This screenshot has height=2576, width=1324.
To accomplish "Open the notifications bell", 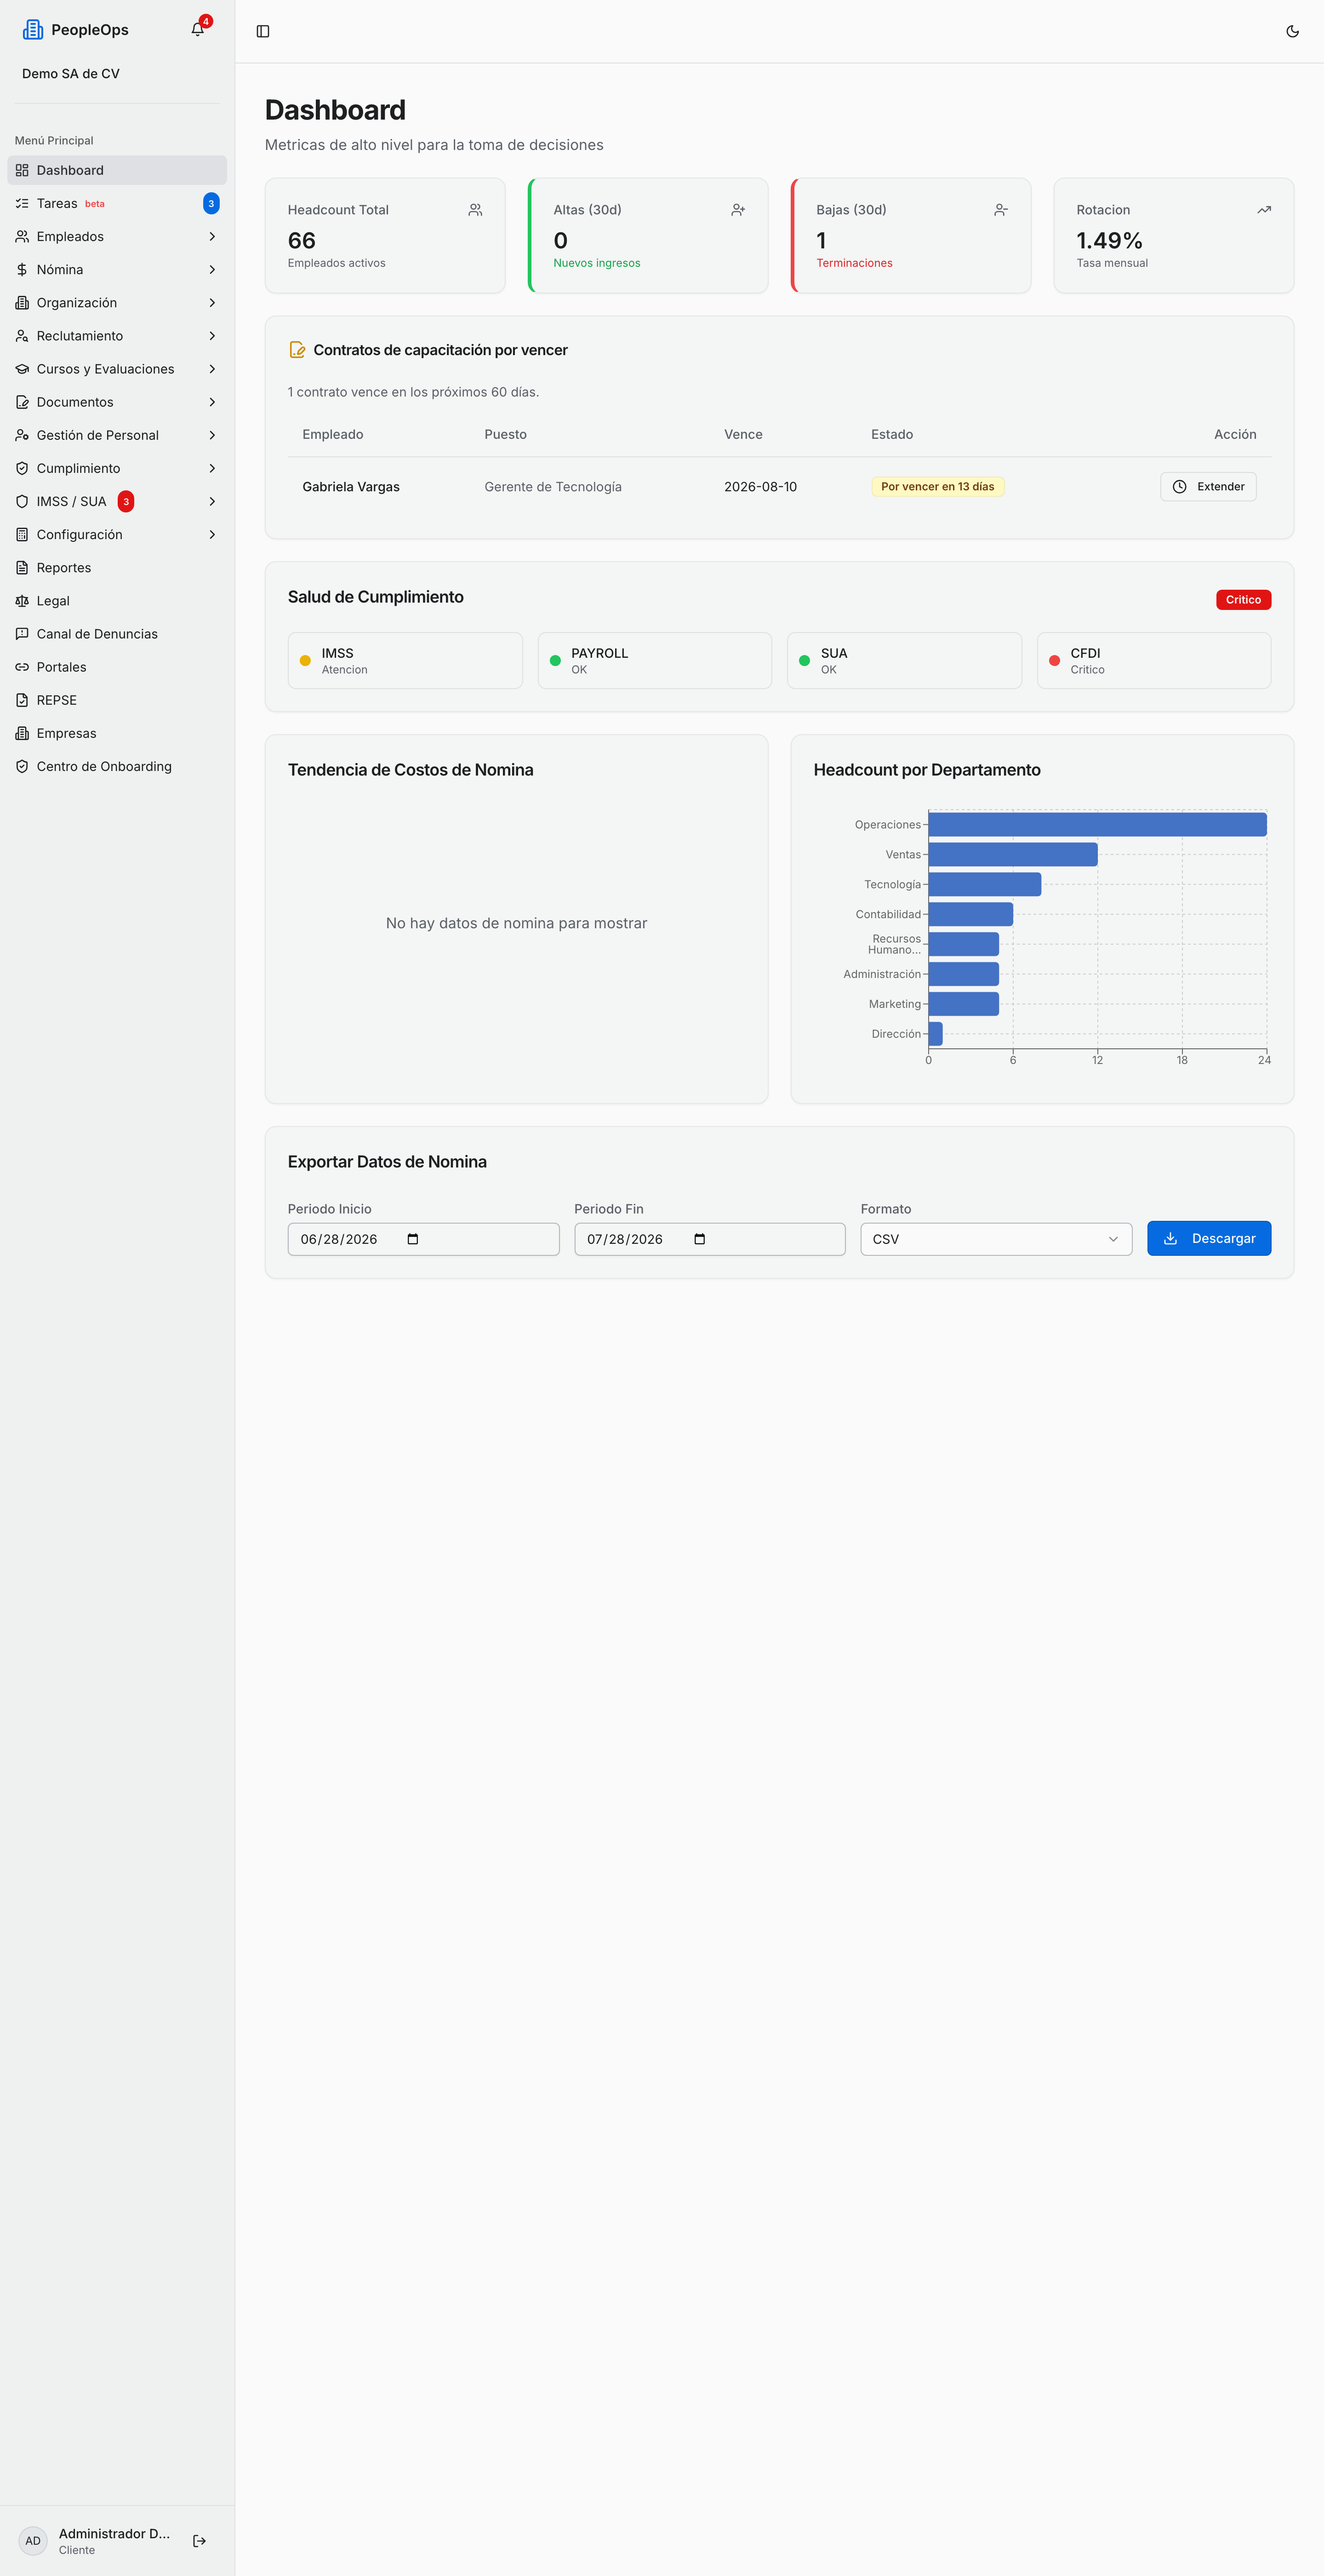I will (x=198, y=30).
